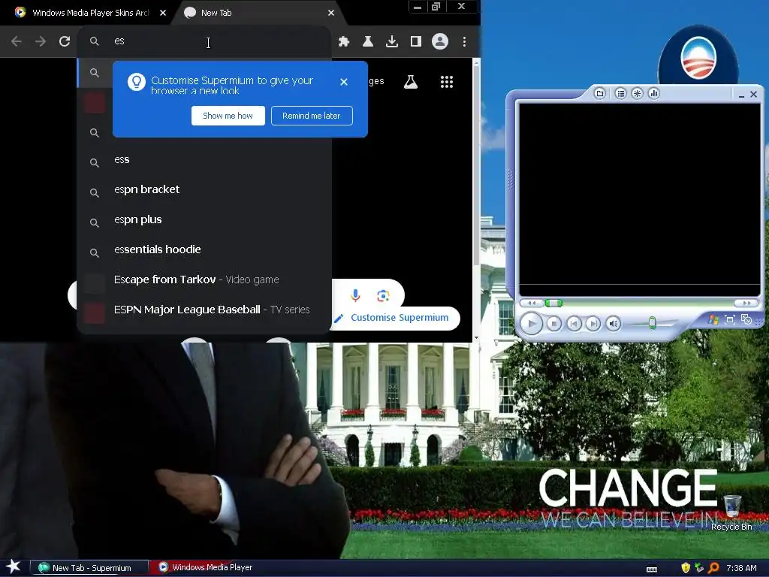The height and width of the screenshot is (577, 769).
Task: Select the 'ess' search suggestion
Action: [204, 160]
